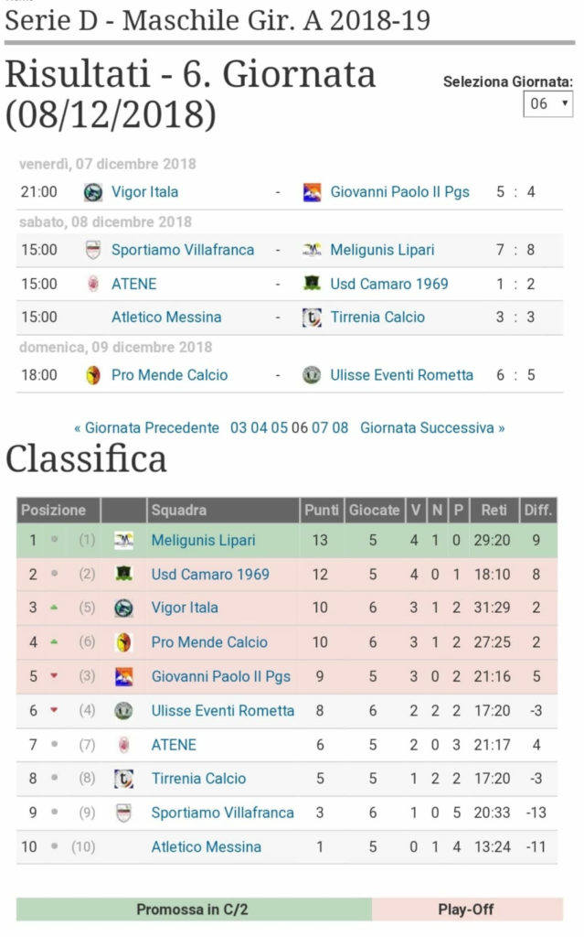This screenshot has width=584, height=937.
Task: Click Vigor Itala logo in results list
Action: [92, 192]
